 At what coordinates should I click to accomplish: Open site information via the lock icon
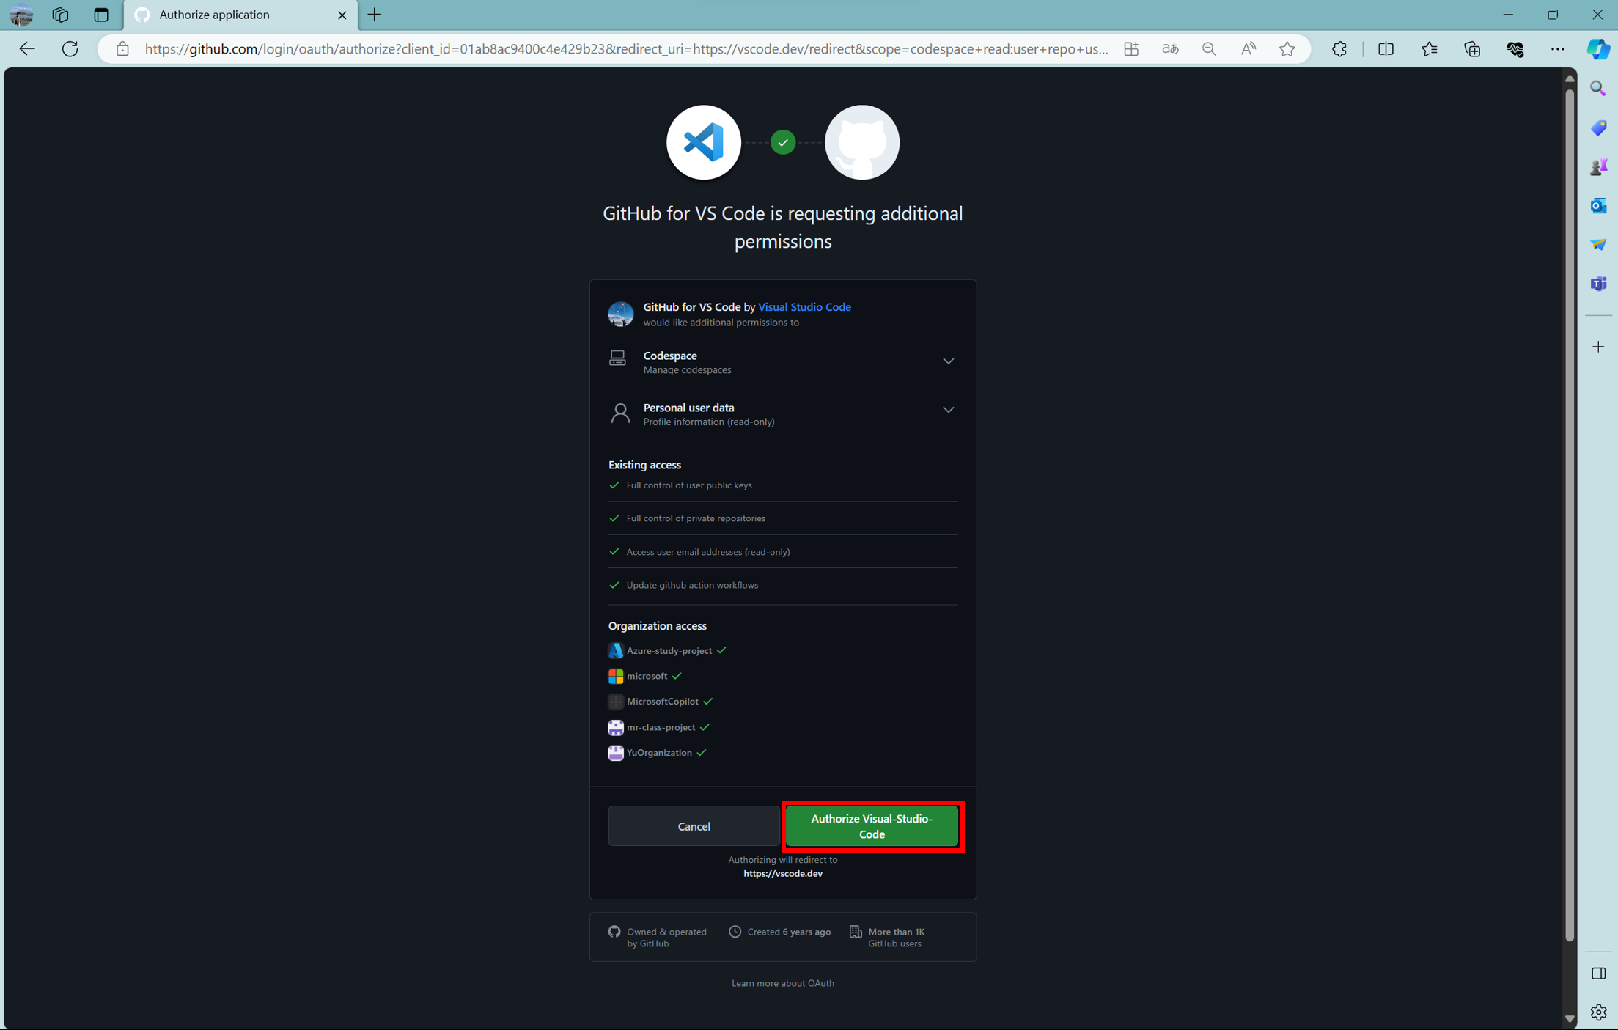click(122, 49)
